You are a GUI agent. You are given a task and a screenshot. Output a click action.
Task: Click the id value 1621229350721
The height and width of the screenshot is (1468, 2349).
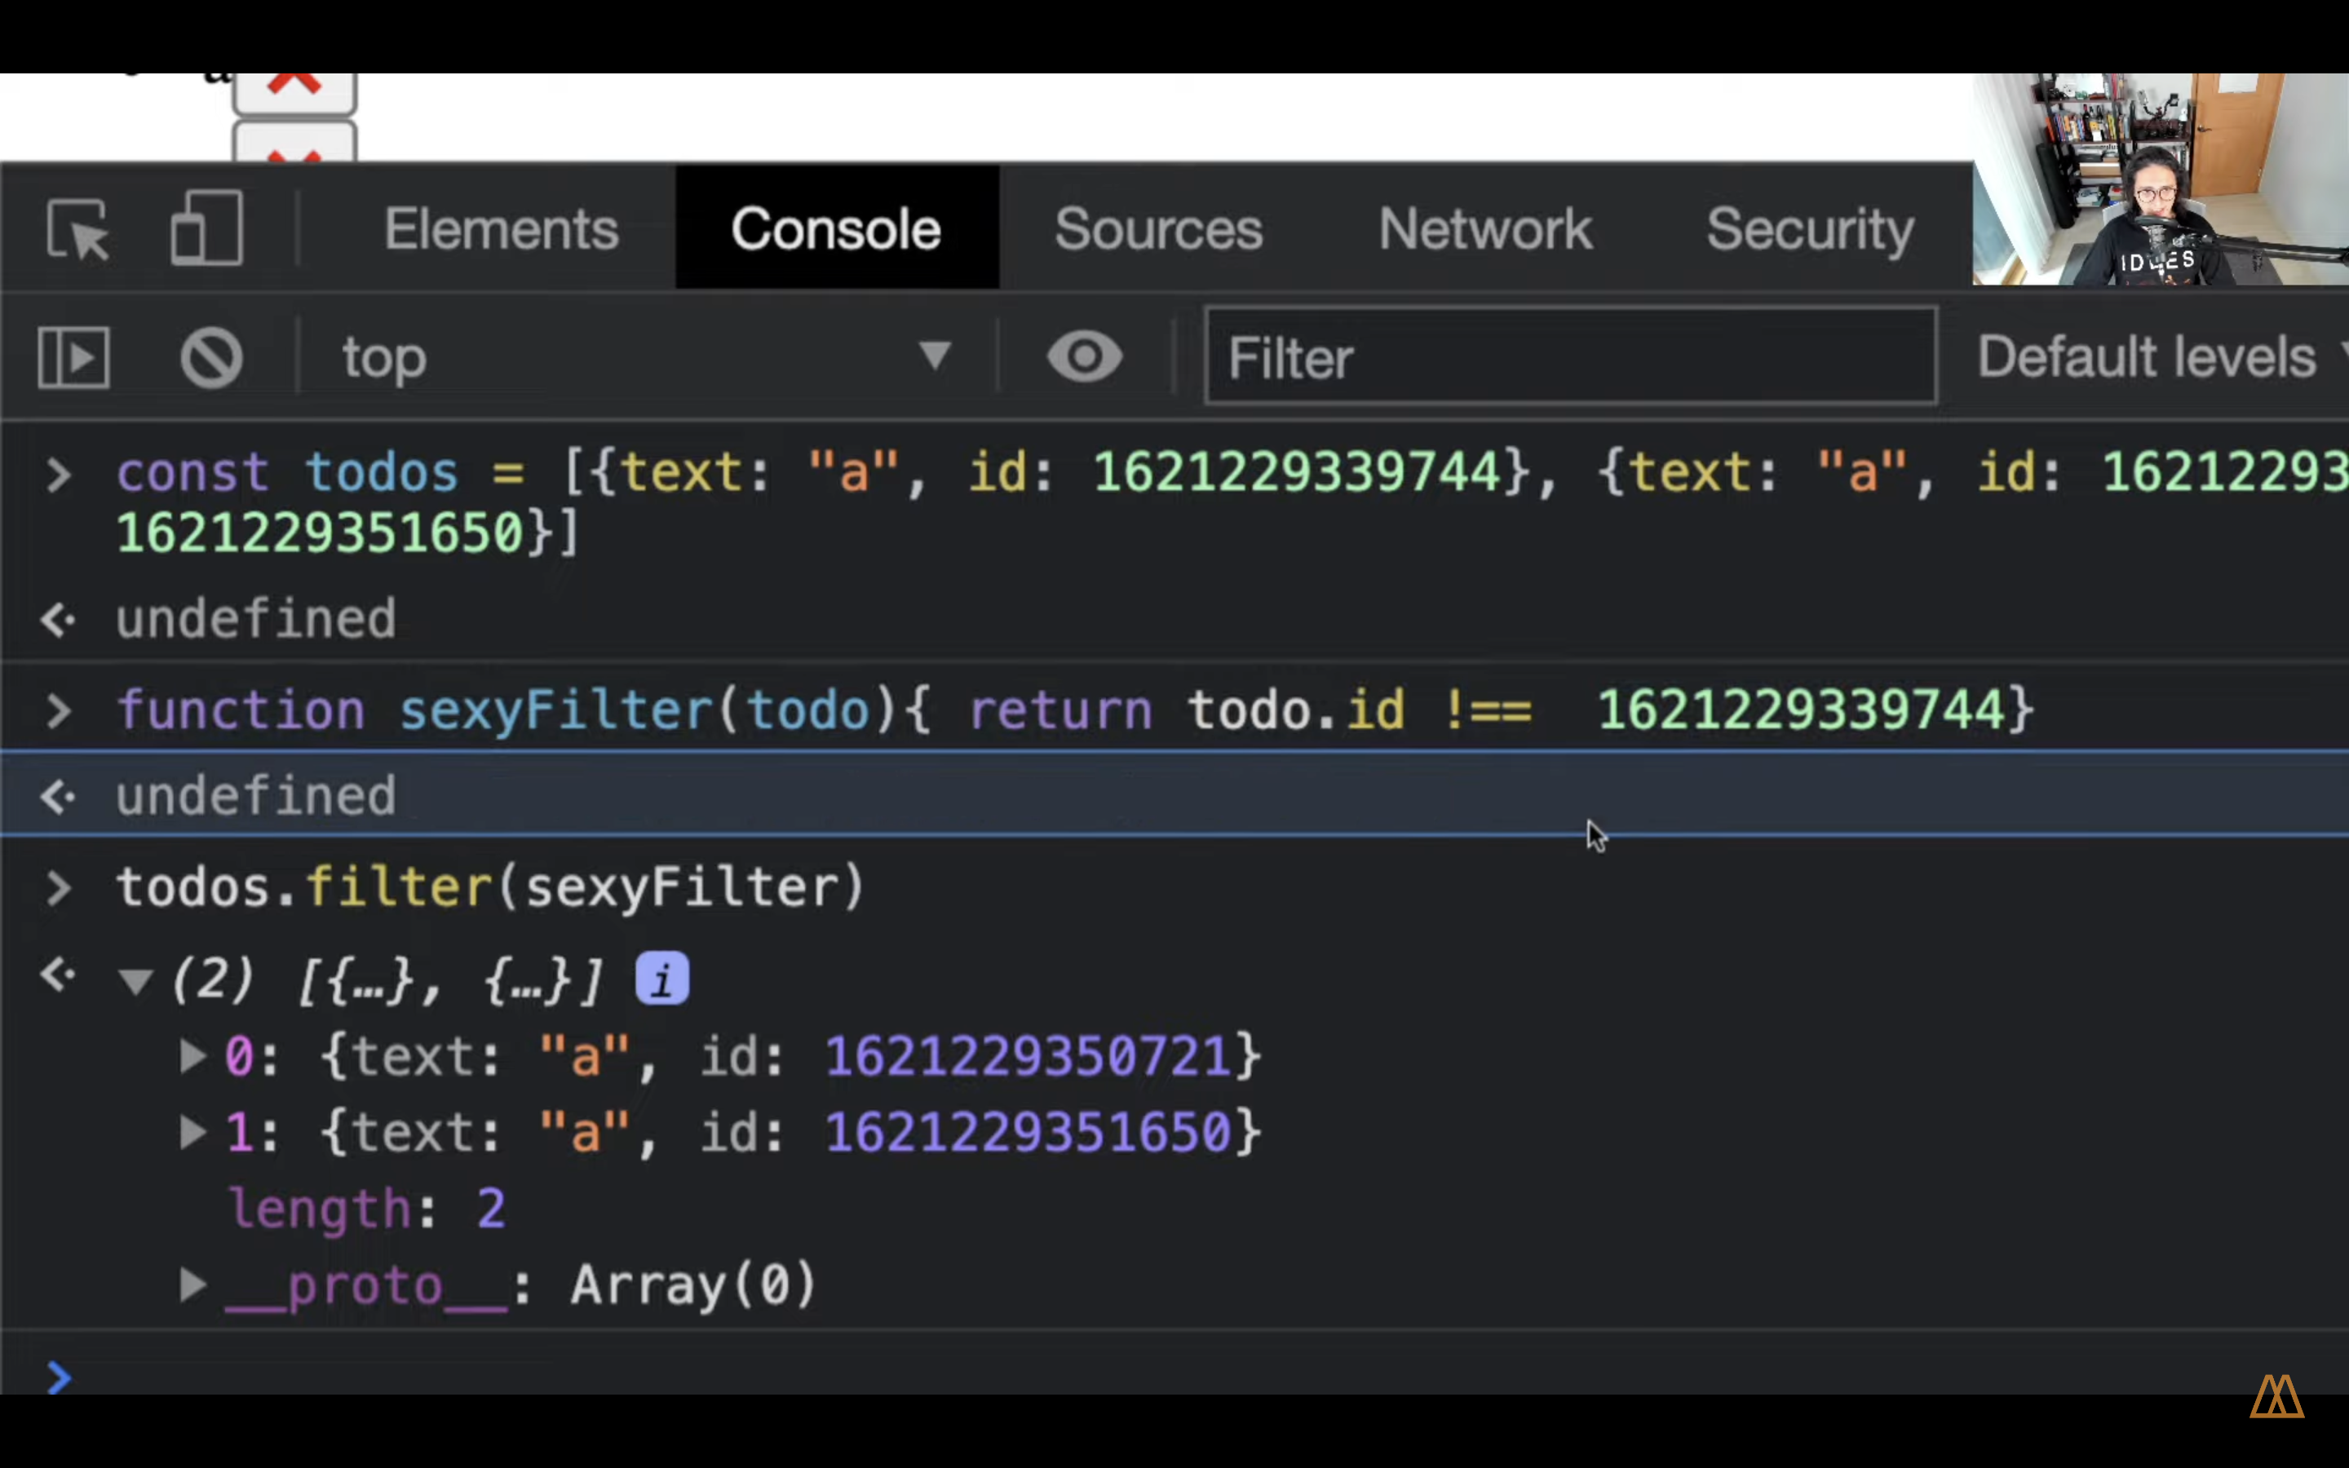click(1028, 1055)
